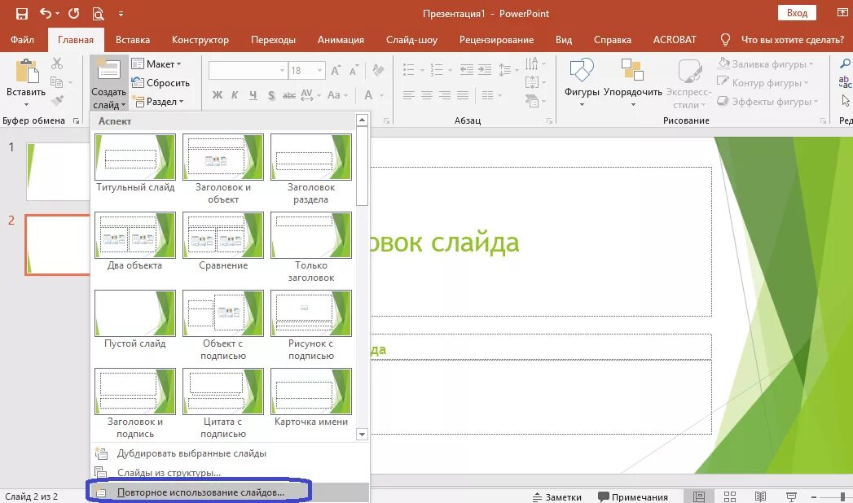Click the Cut scissors icon
Image resolution: width=853 pixels, height=503 pixels.
tap(56, 63)
